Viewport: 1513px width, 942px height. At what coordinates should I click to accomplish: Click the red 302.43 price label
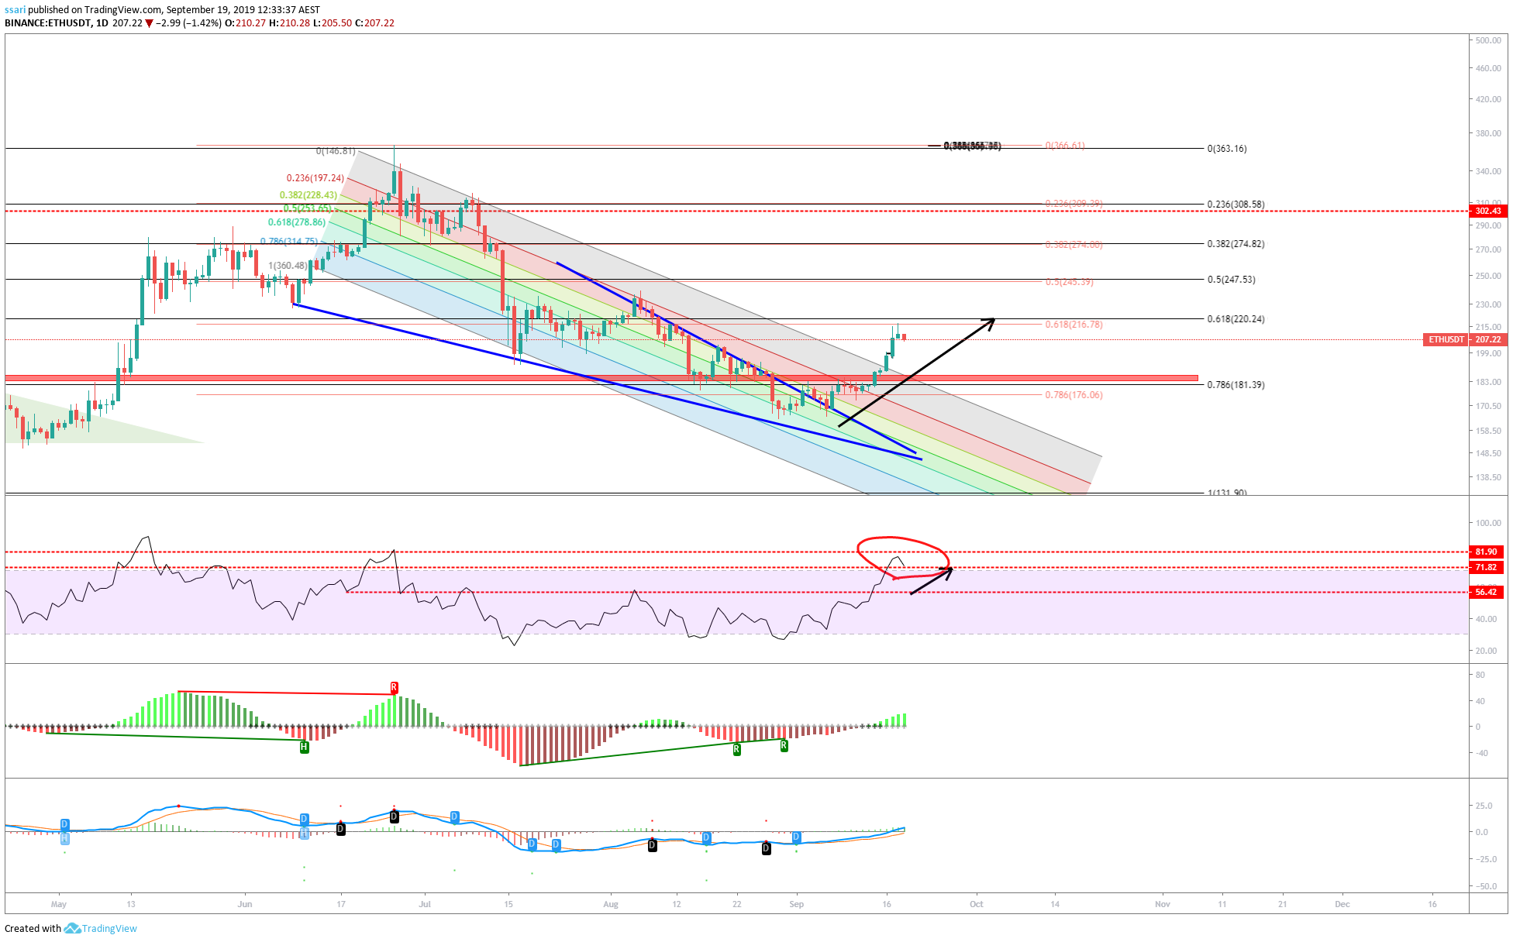tap(1487, 211)
